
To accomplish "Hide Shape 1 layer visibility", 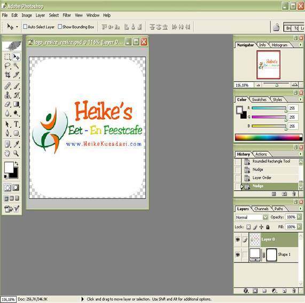I will (x=238, y=255).
